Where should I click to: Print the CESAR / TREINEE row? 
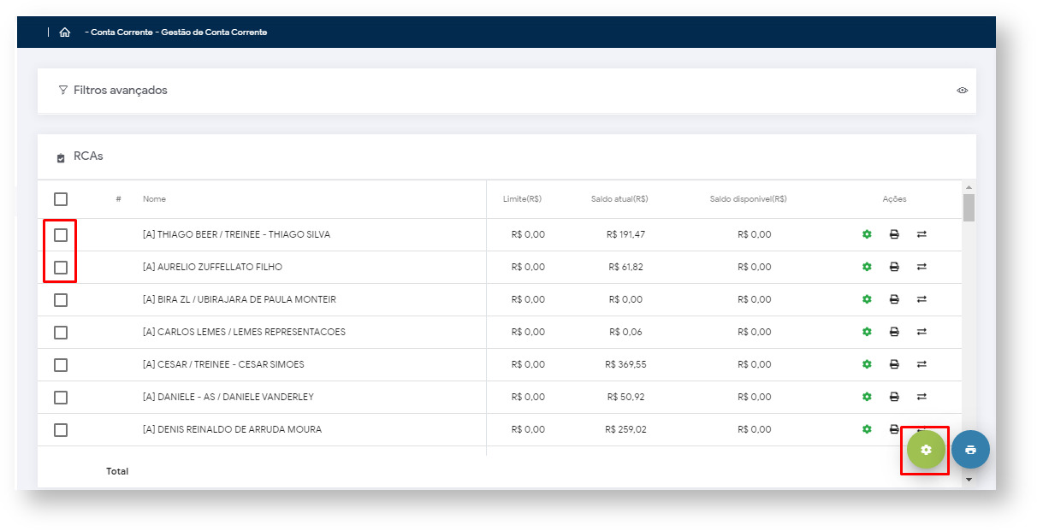[894, 364]
